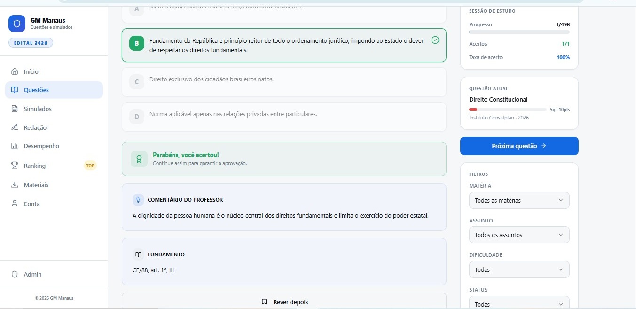Click the '1/498' progress count

coord(563,24)
